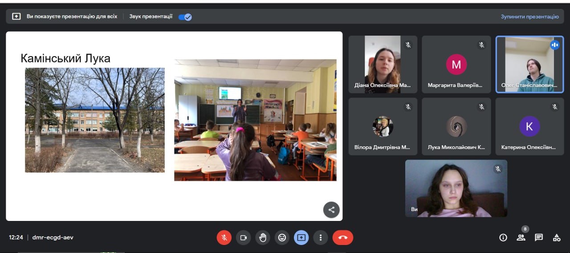Click Вілора Дмитрівна's profile avatar

[x=383, y=126]
